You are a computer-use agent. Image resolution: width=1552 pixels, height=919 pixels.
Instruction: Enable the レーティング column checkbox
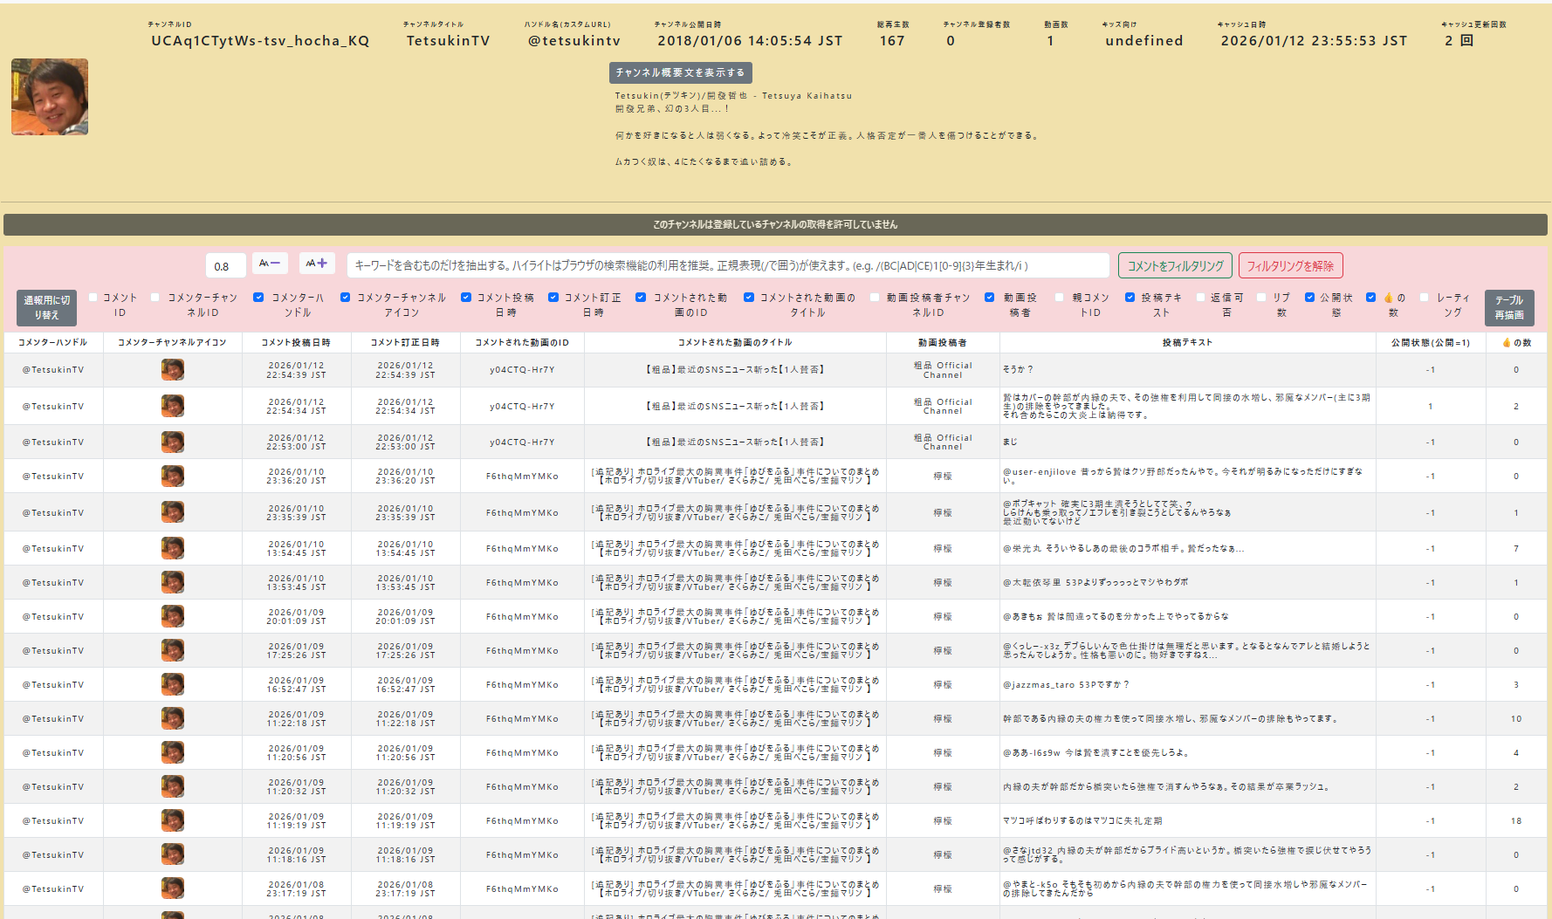click(x=1425, y=298)
